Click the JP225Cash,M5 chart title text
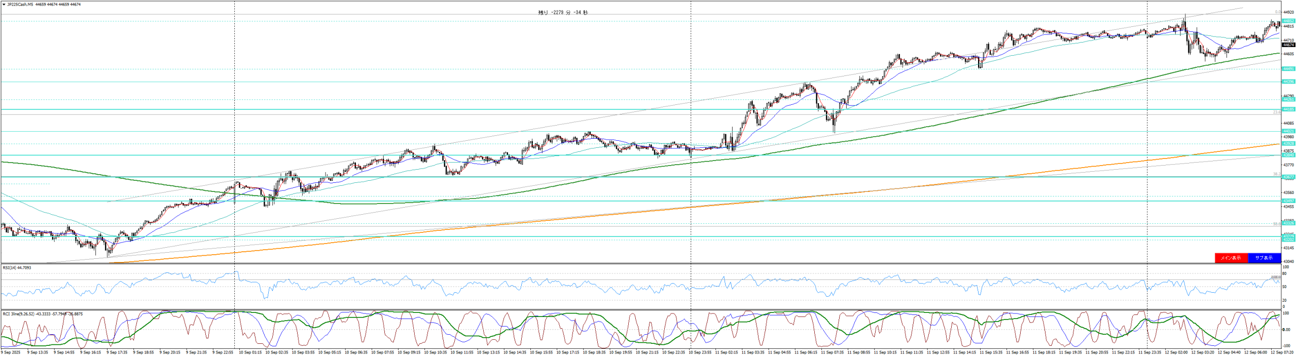1298x357 pixels. (20, 5)
